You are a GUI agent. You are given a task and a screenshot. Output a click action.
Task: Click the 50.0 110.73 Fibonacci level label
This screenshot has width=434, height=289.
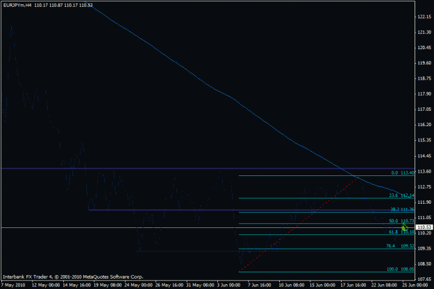coord(401,221)
